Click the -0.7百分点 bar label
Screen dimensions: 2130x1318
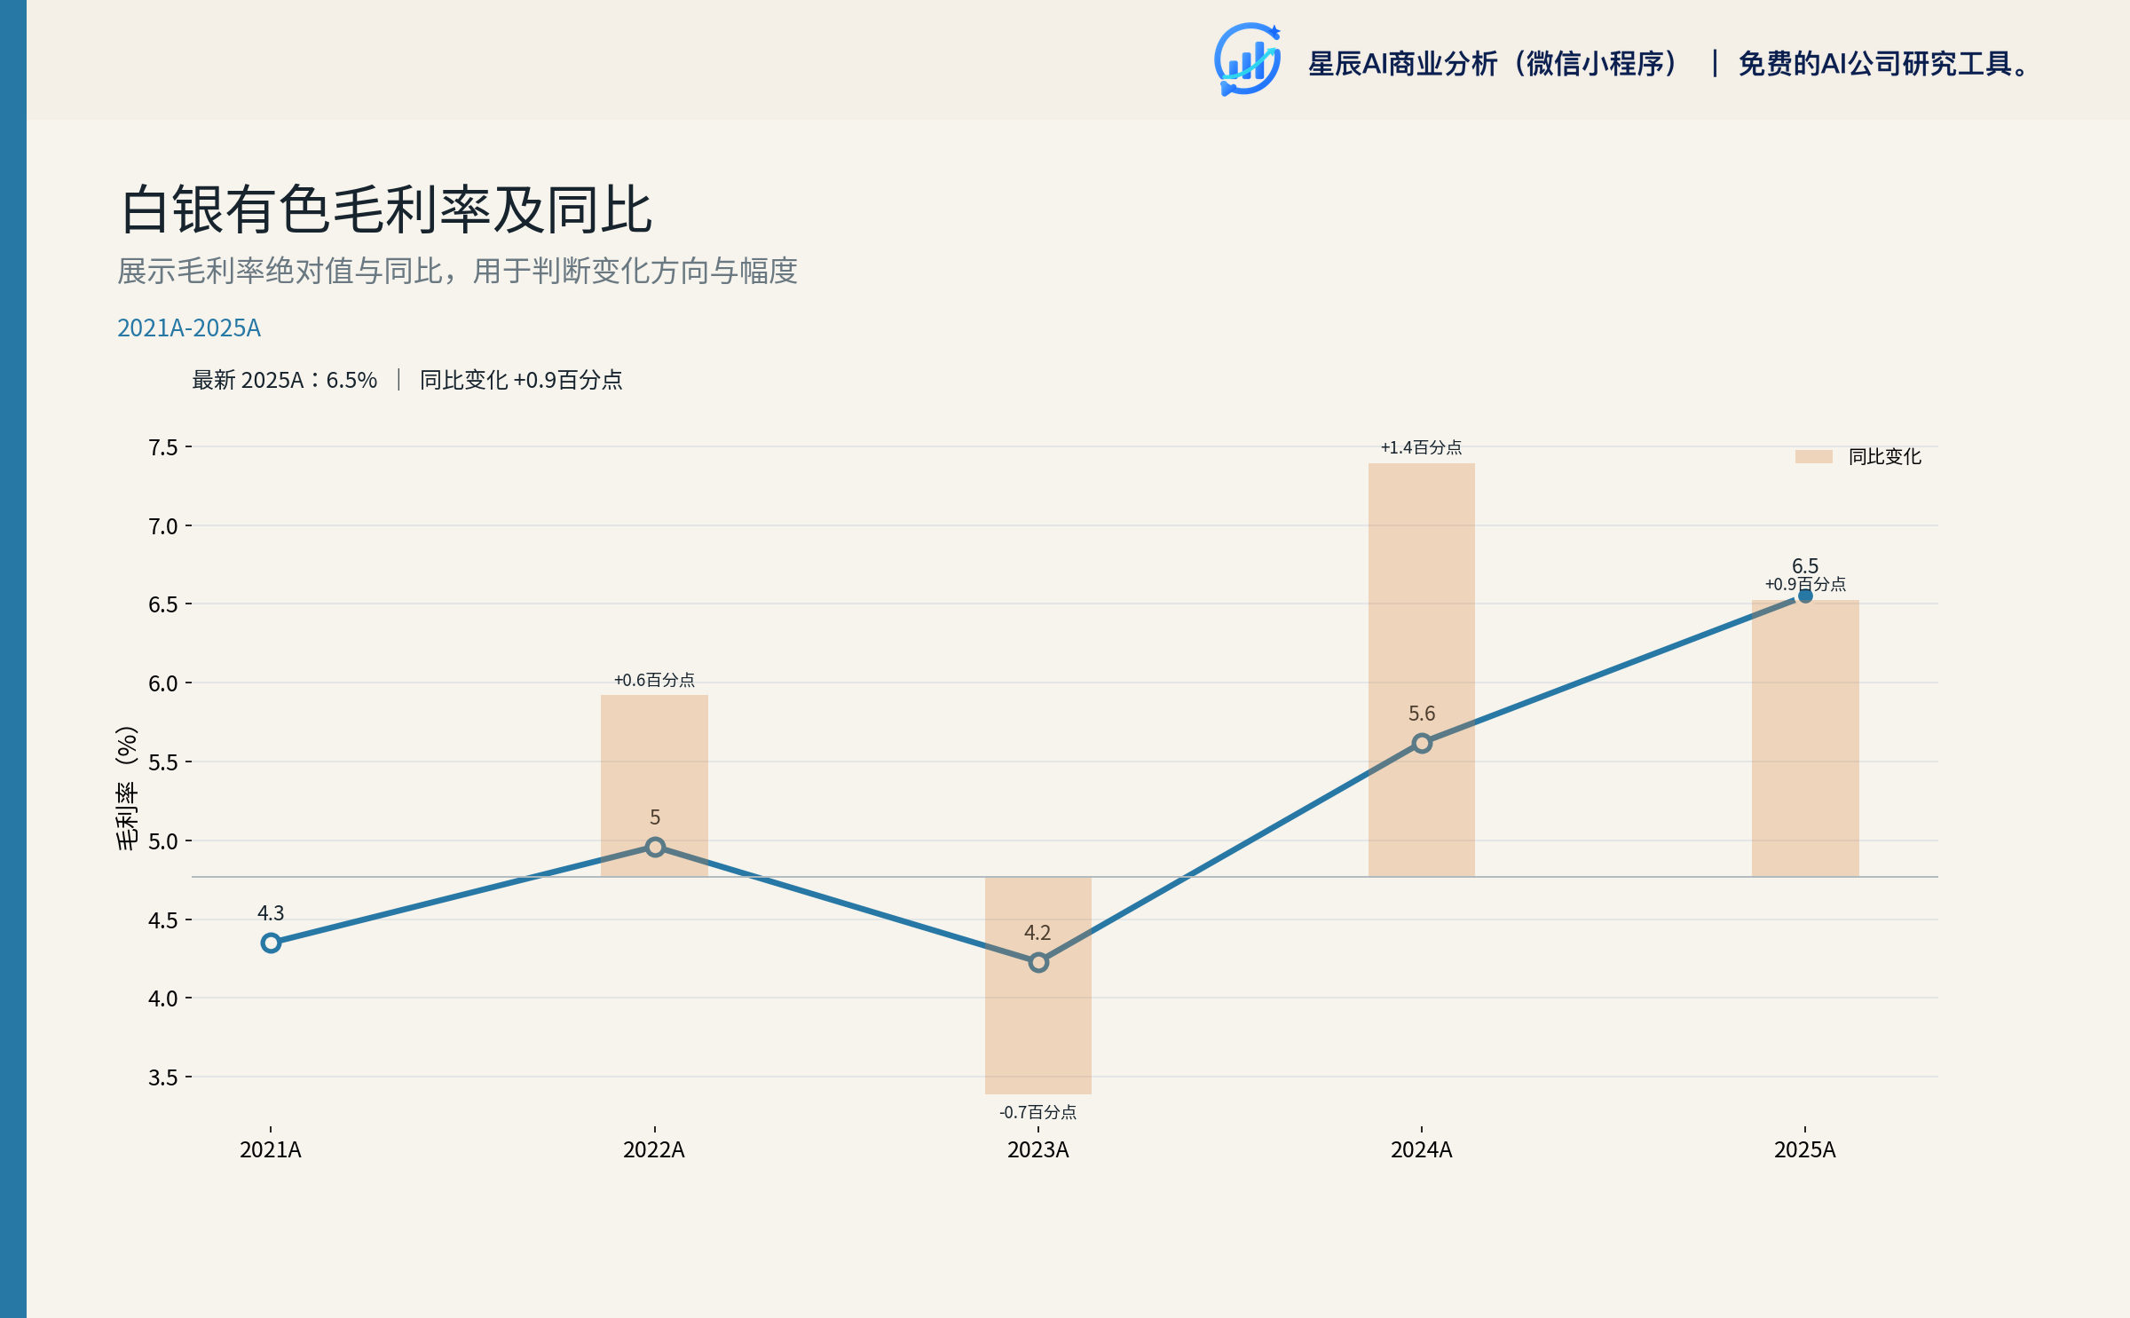[x=1037, y=1112]
